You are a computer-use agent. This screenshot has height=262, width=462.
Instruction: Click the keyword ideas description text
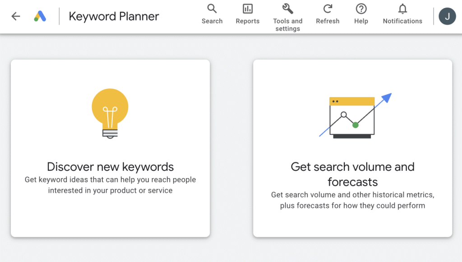click(110, 185)
